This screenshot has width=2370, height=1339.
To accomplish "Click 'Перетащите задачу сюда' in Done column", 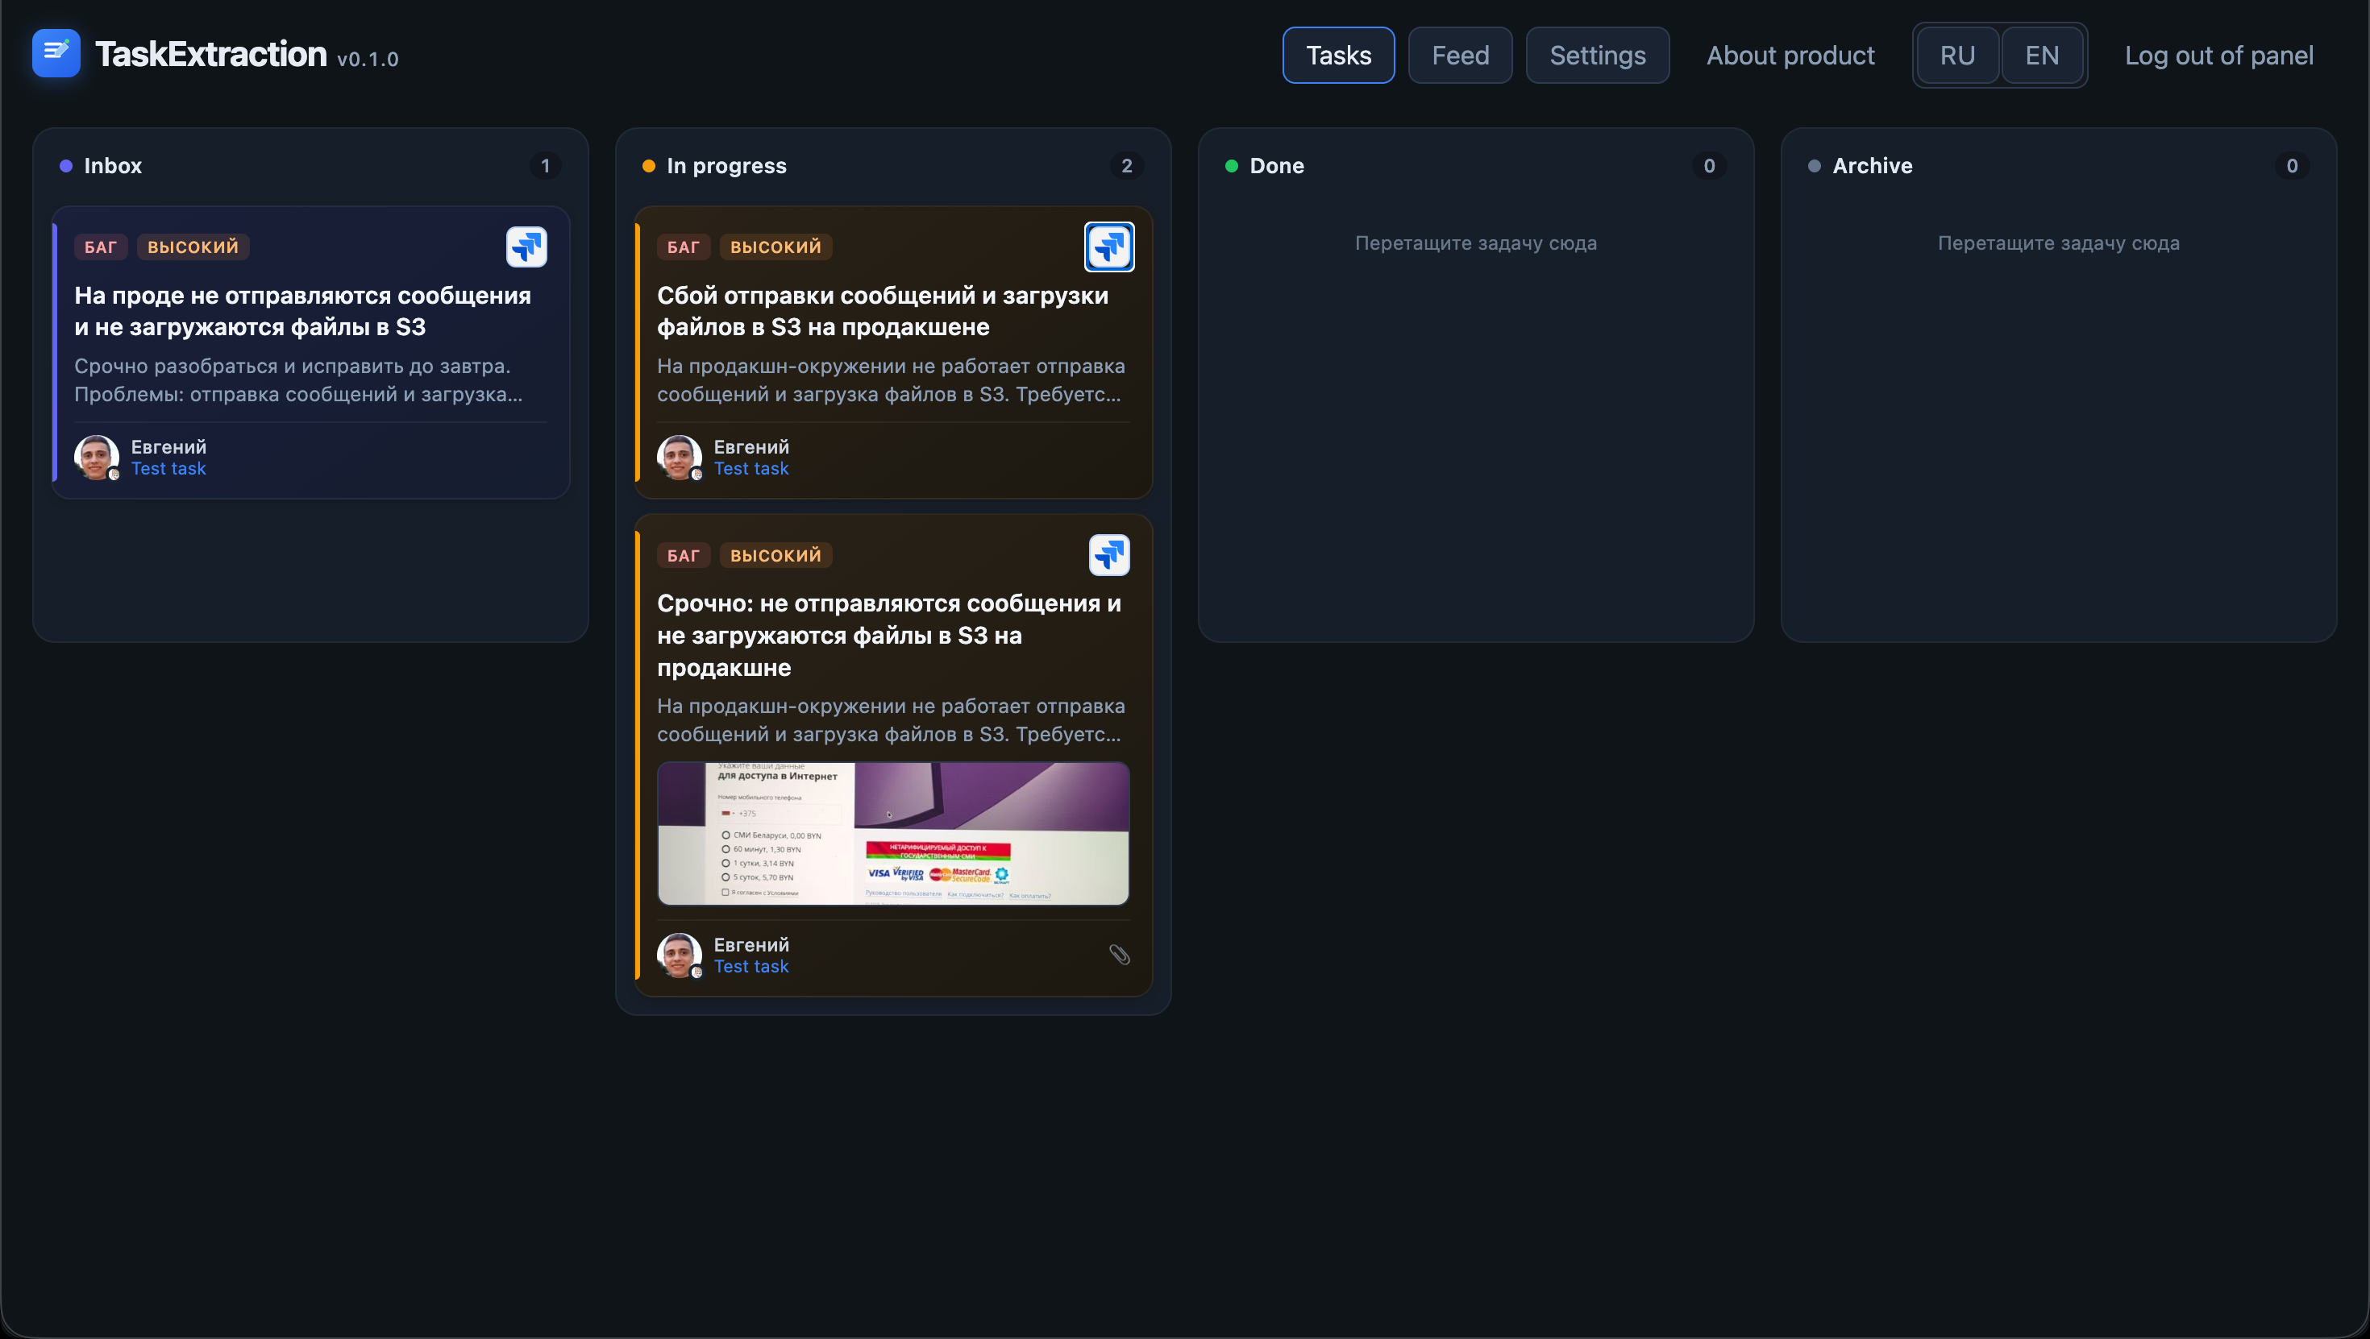I will [x=1476, y=243].
